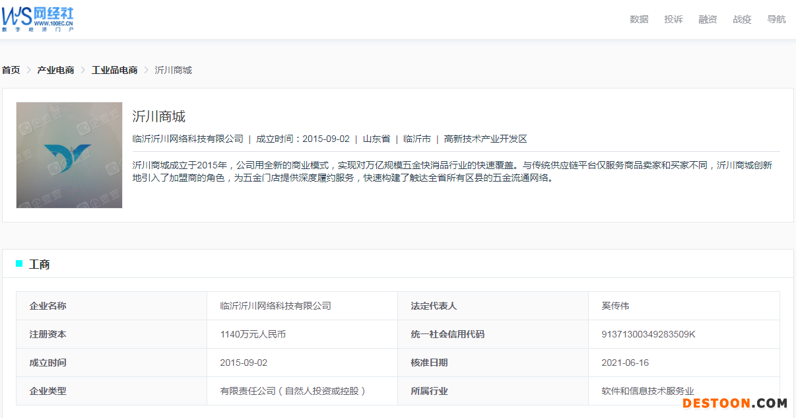Screen dimensions: 796x418
Task: Click the 首页 breadcrumb link
Action: (x=11, y=70)
